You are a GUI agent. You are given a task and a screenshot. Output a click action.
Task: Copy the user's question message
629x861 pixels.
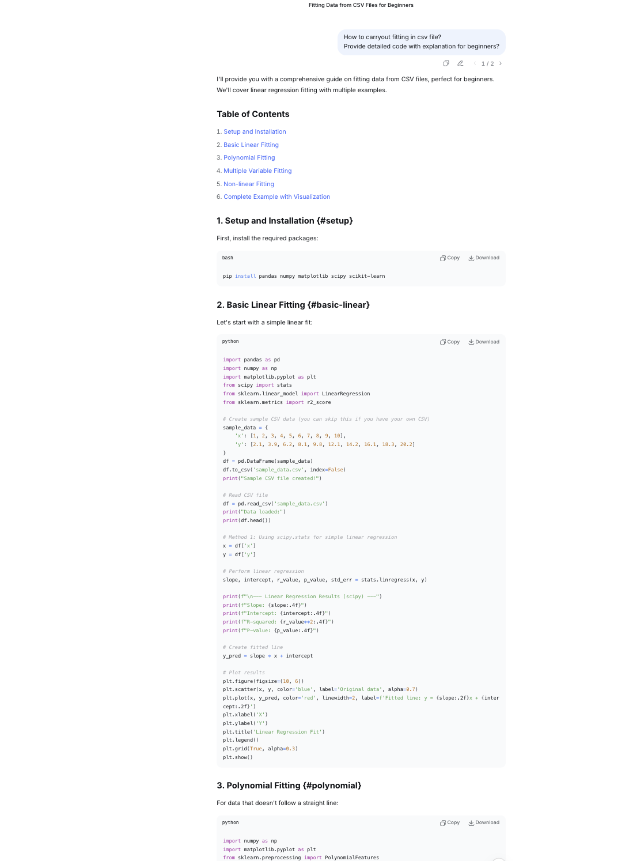(446, 63)
